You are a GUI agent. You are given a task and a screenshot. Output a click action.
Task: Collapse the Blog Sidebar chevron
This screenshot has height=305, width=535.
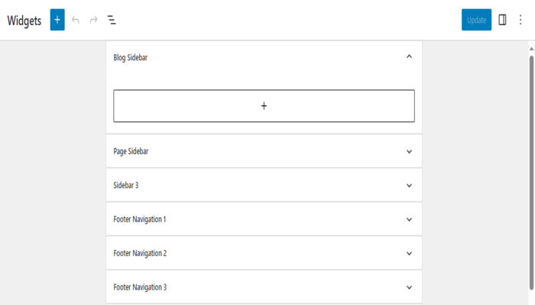tap(409, 56)
